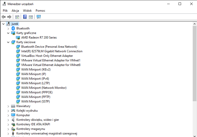Image resolution: width=197 pixels, height=137 pixels.
Task: Expand the Klawiatury category
Action: click(8, 106)
